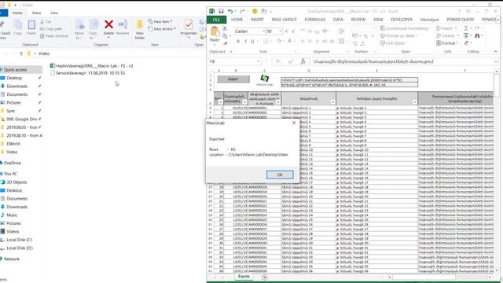Select Quick access in navigation pane
This screenshot has width=503, height=283.
pyautogui.click(x=15, y=70)
